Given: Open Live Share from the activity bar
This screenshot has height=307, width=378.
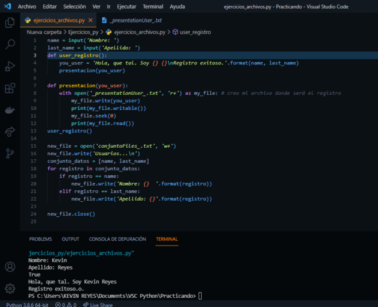Looking at the screenshot, I should [x=10, y=132].
